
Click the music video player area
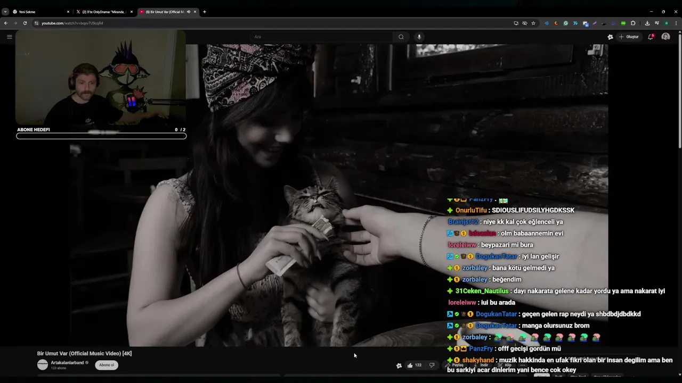pyautogui.click(x=339, y=194)
